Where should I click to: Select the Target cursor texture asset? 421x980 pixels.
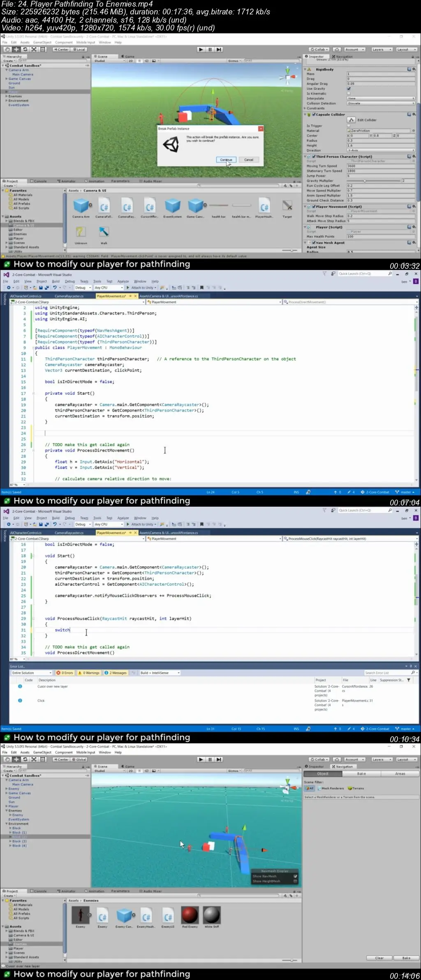[x=287, y=208]
